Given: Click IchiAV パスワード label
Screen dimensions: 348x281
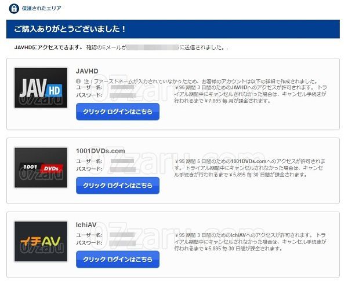Looking at the screenshot, I should pyautogui.click(x=89, y=243).
